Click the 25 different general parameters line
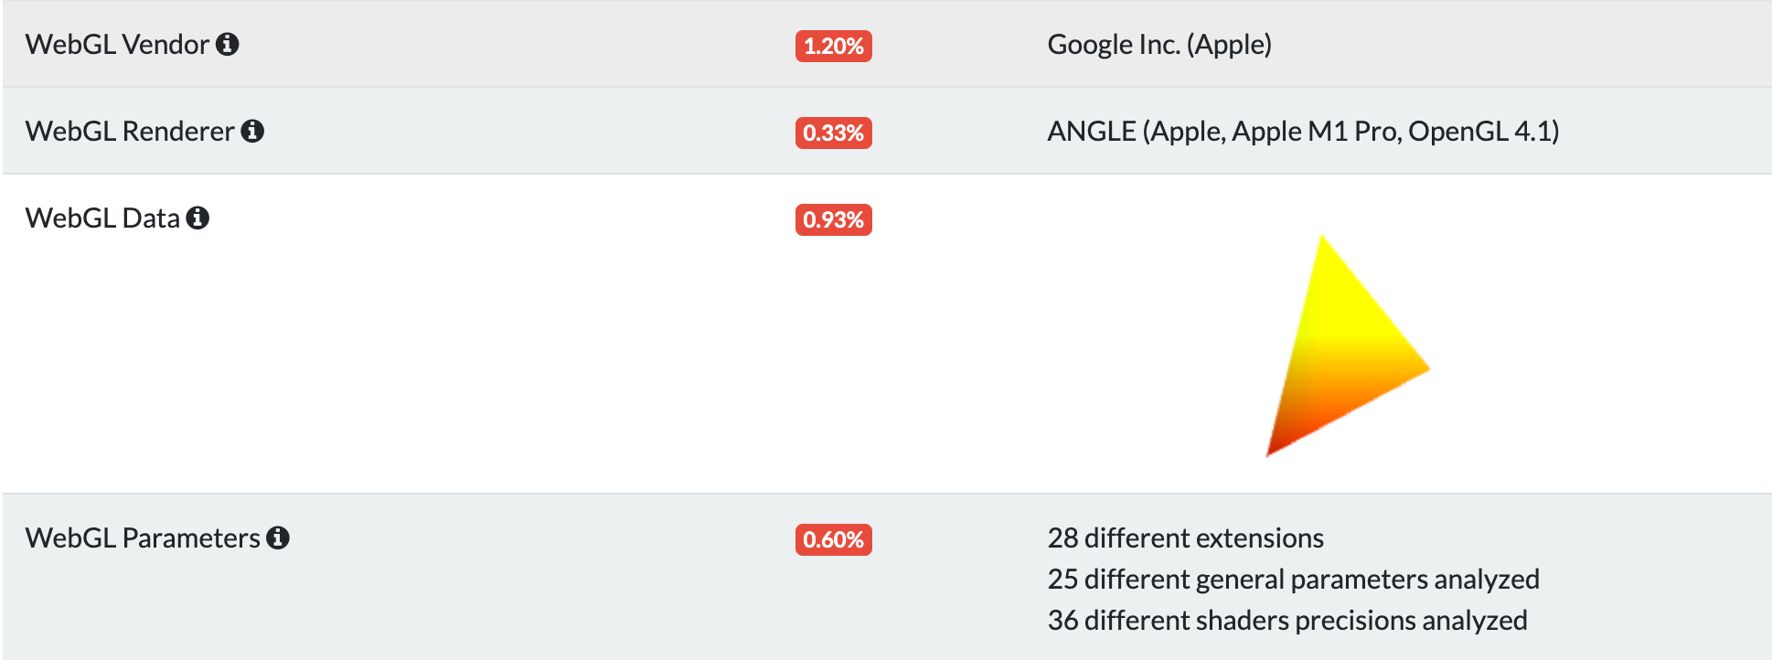This screenshot has width=1772, height=660. pyautogui.click(x=1293, y=579)
